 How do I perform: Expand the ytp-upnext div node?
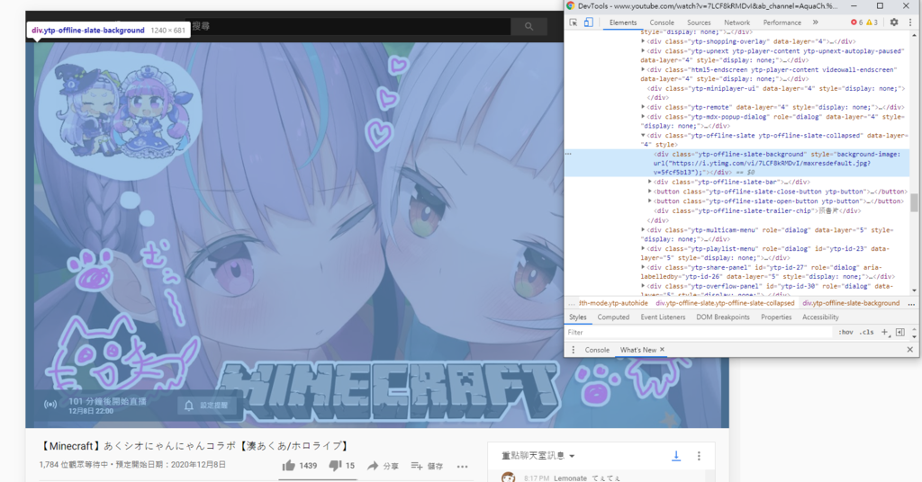point(643,51)
